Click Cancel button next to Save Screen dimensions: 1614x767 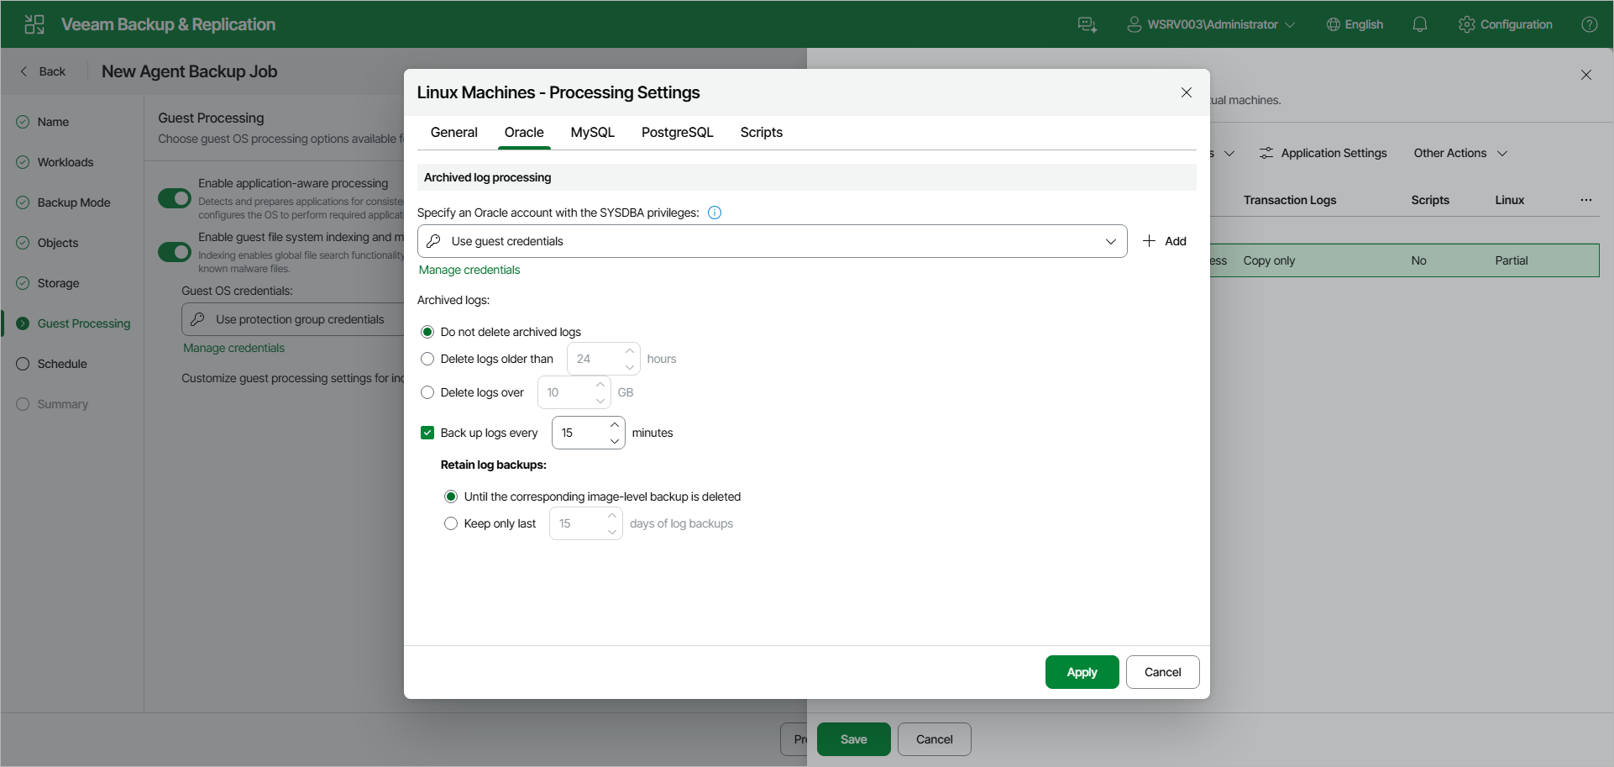click(x=934, y=739)
